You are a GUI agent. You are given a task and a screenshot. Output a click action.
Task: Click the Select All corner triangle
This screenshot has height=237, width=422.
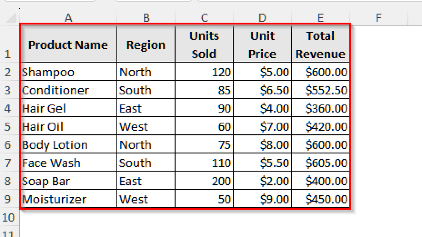coord(10,18)
